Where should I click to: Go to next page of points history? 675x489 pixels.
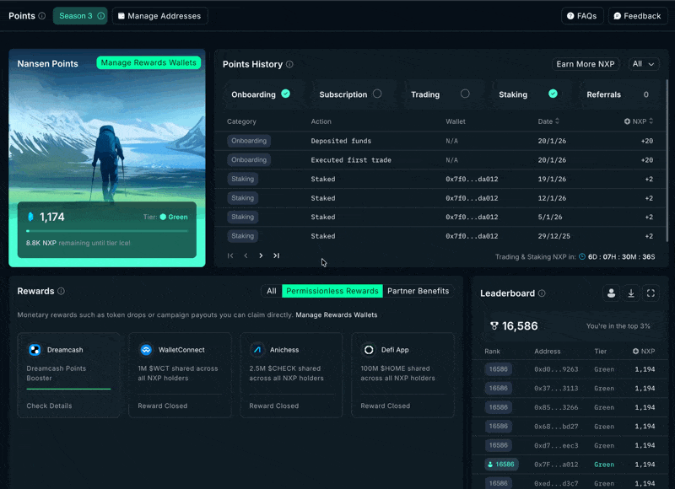pos(261,255)
